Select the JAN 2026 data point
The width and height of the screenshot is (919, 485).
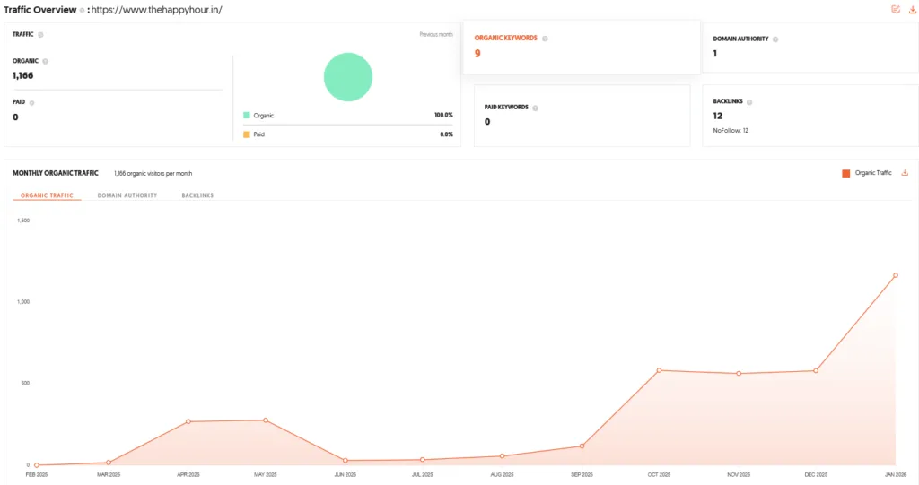[896, 275]
